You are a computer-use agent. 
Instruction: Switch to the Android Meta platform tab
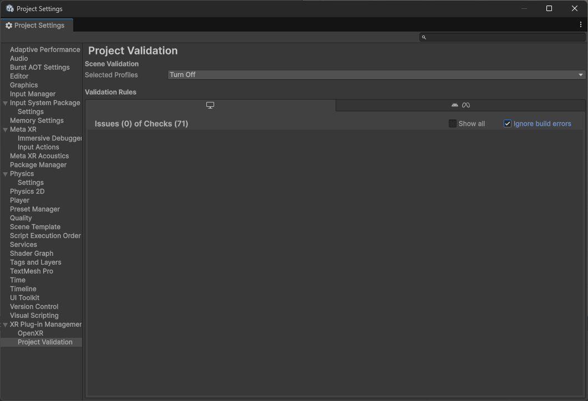[x=460, y=105]
